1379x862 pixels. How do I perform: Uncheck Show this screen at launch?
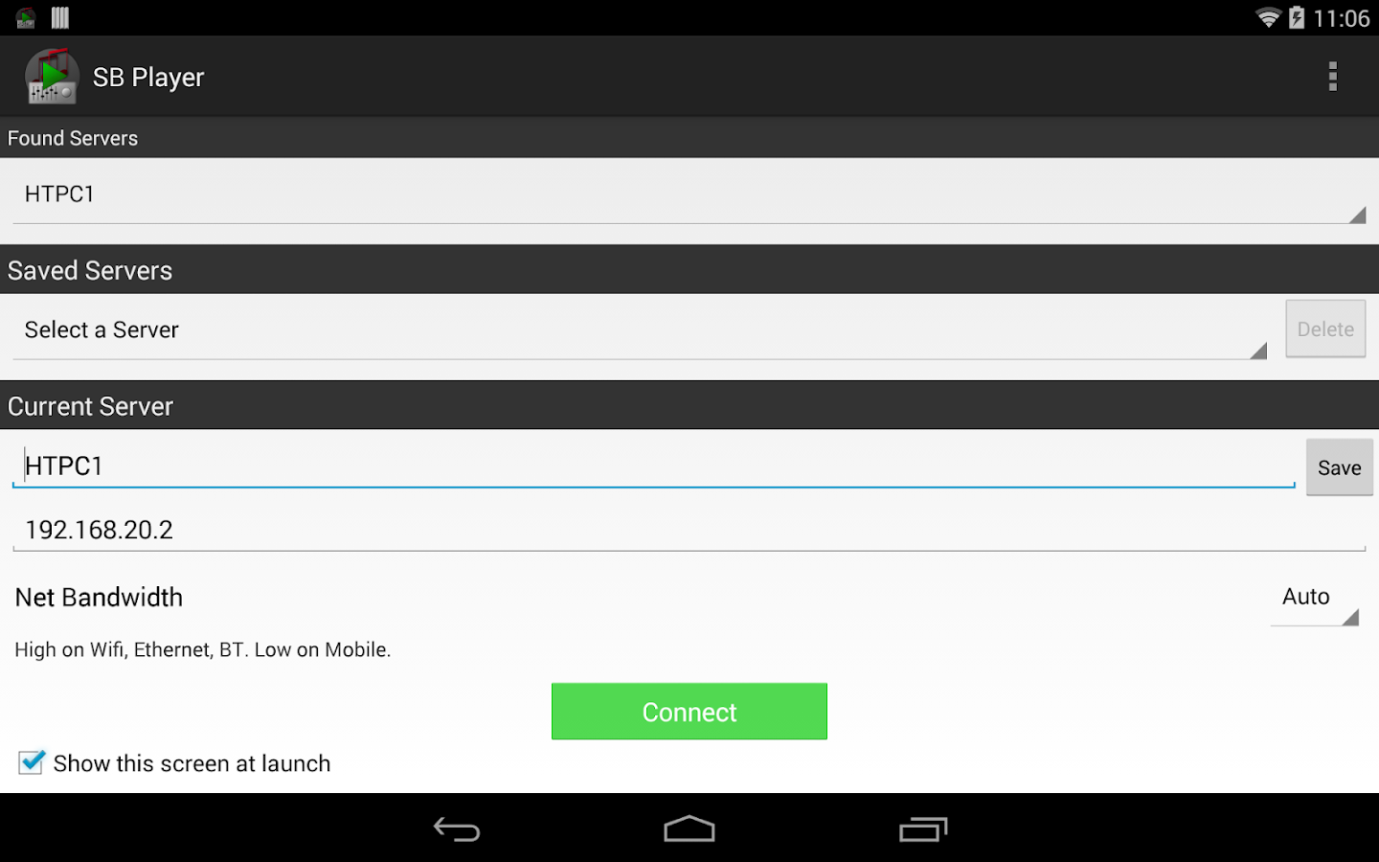coord(32,762)
